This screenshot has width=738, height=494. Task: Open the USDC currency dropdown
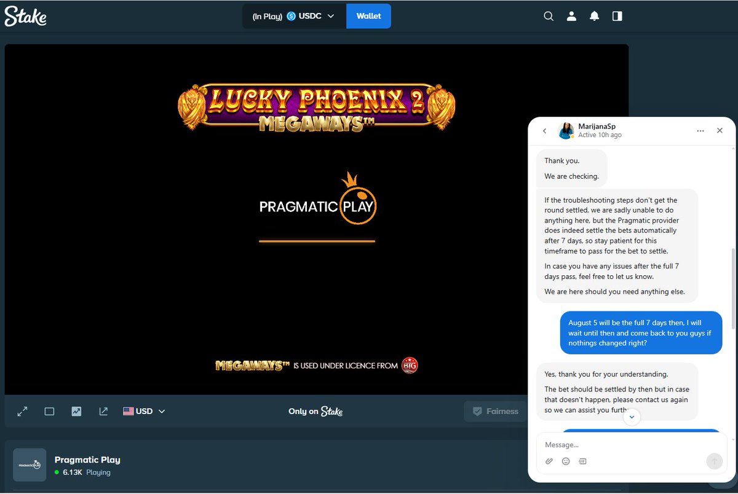pyautogui.click(x=294, y=17)
